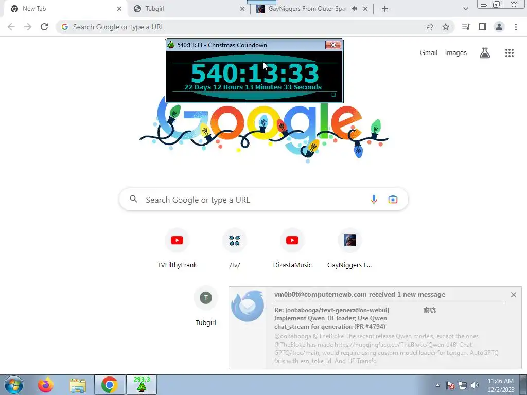The width and height of the screenshot is (527, 395).
Task: Open the Gmail link
Action: click(x=429, y=53)
